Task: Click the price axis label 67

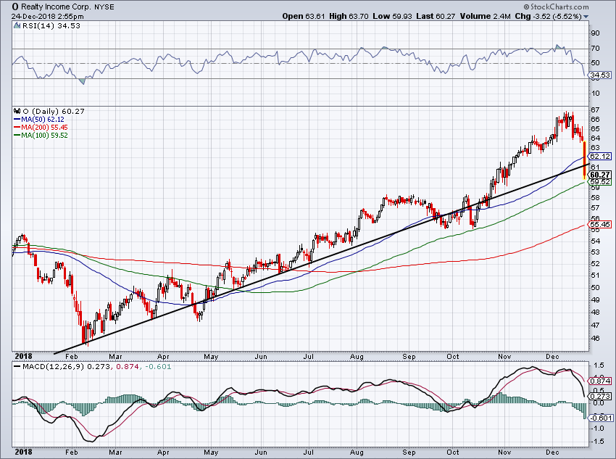Action: click(x=595, y=109)
